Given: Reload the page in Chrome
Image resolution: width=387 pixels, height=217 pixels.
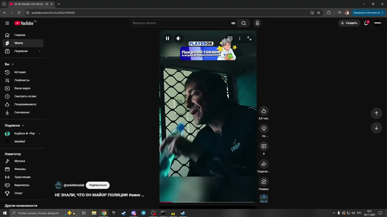Looking at the screenshot, I should (19, 13).
